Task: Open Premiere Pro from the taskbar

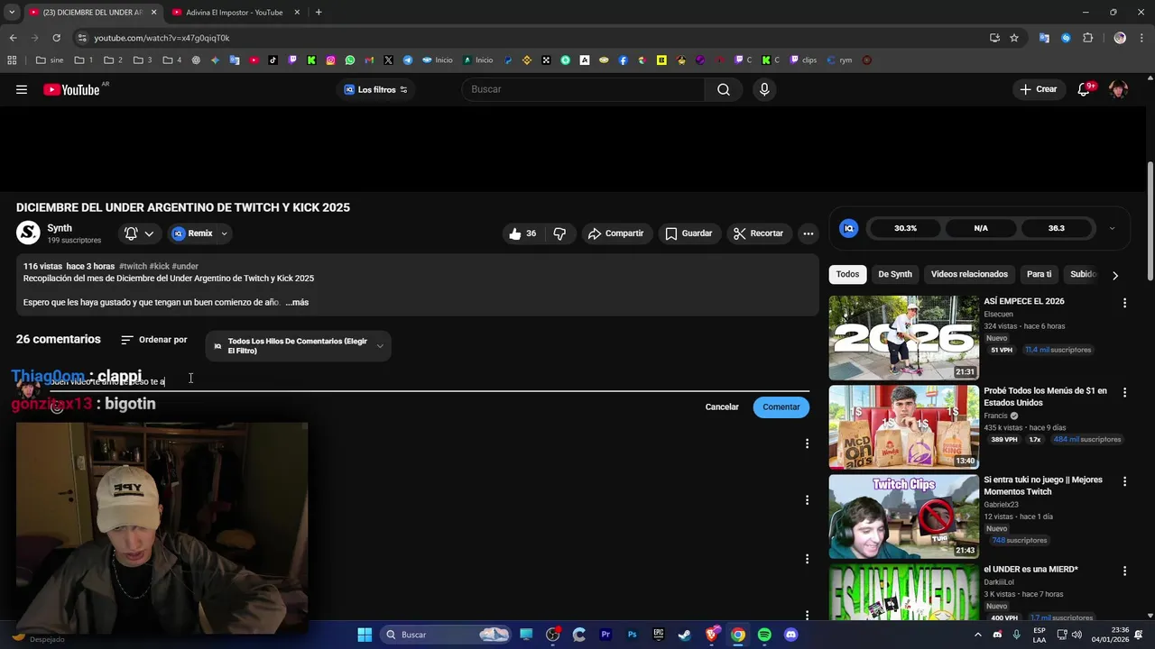Action: [605, 635]
